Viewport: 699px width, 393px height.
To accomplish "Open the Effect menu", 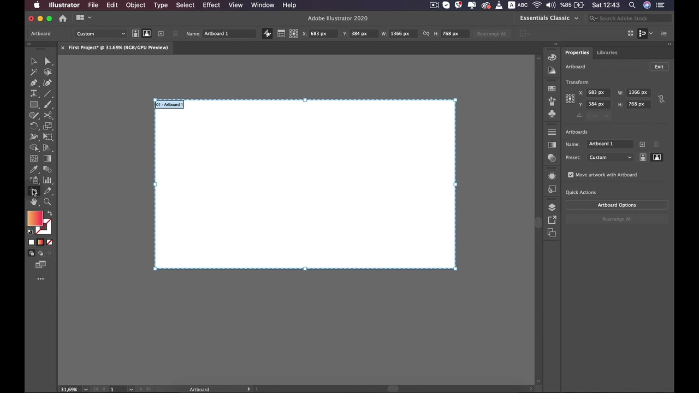I will tap(211, 5).
